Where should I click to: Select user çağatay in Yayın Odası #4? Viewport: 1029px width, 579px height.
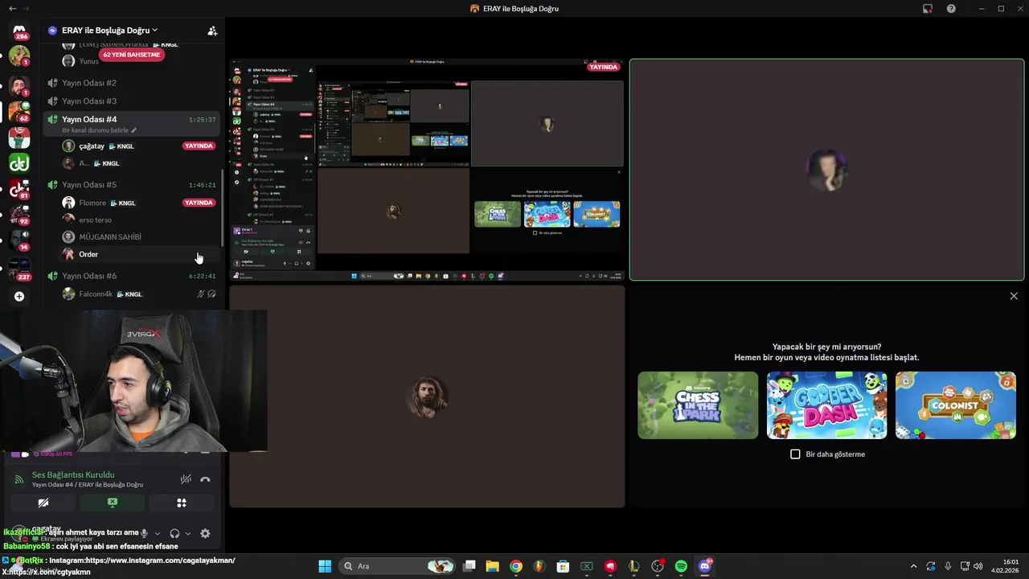coord(92,146)
